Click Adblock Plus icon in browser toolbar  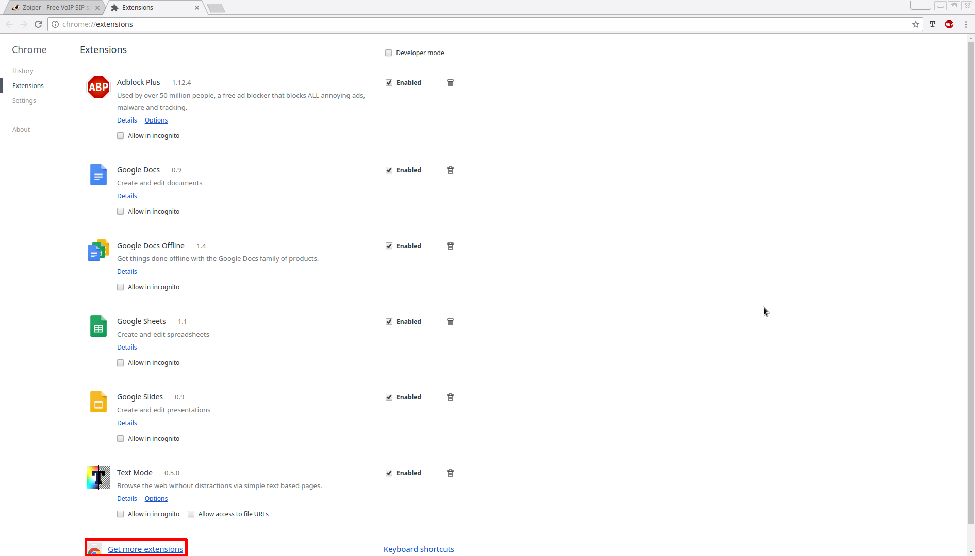[949, 24]
